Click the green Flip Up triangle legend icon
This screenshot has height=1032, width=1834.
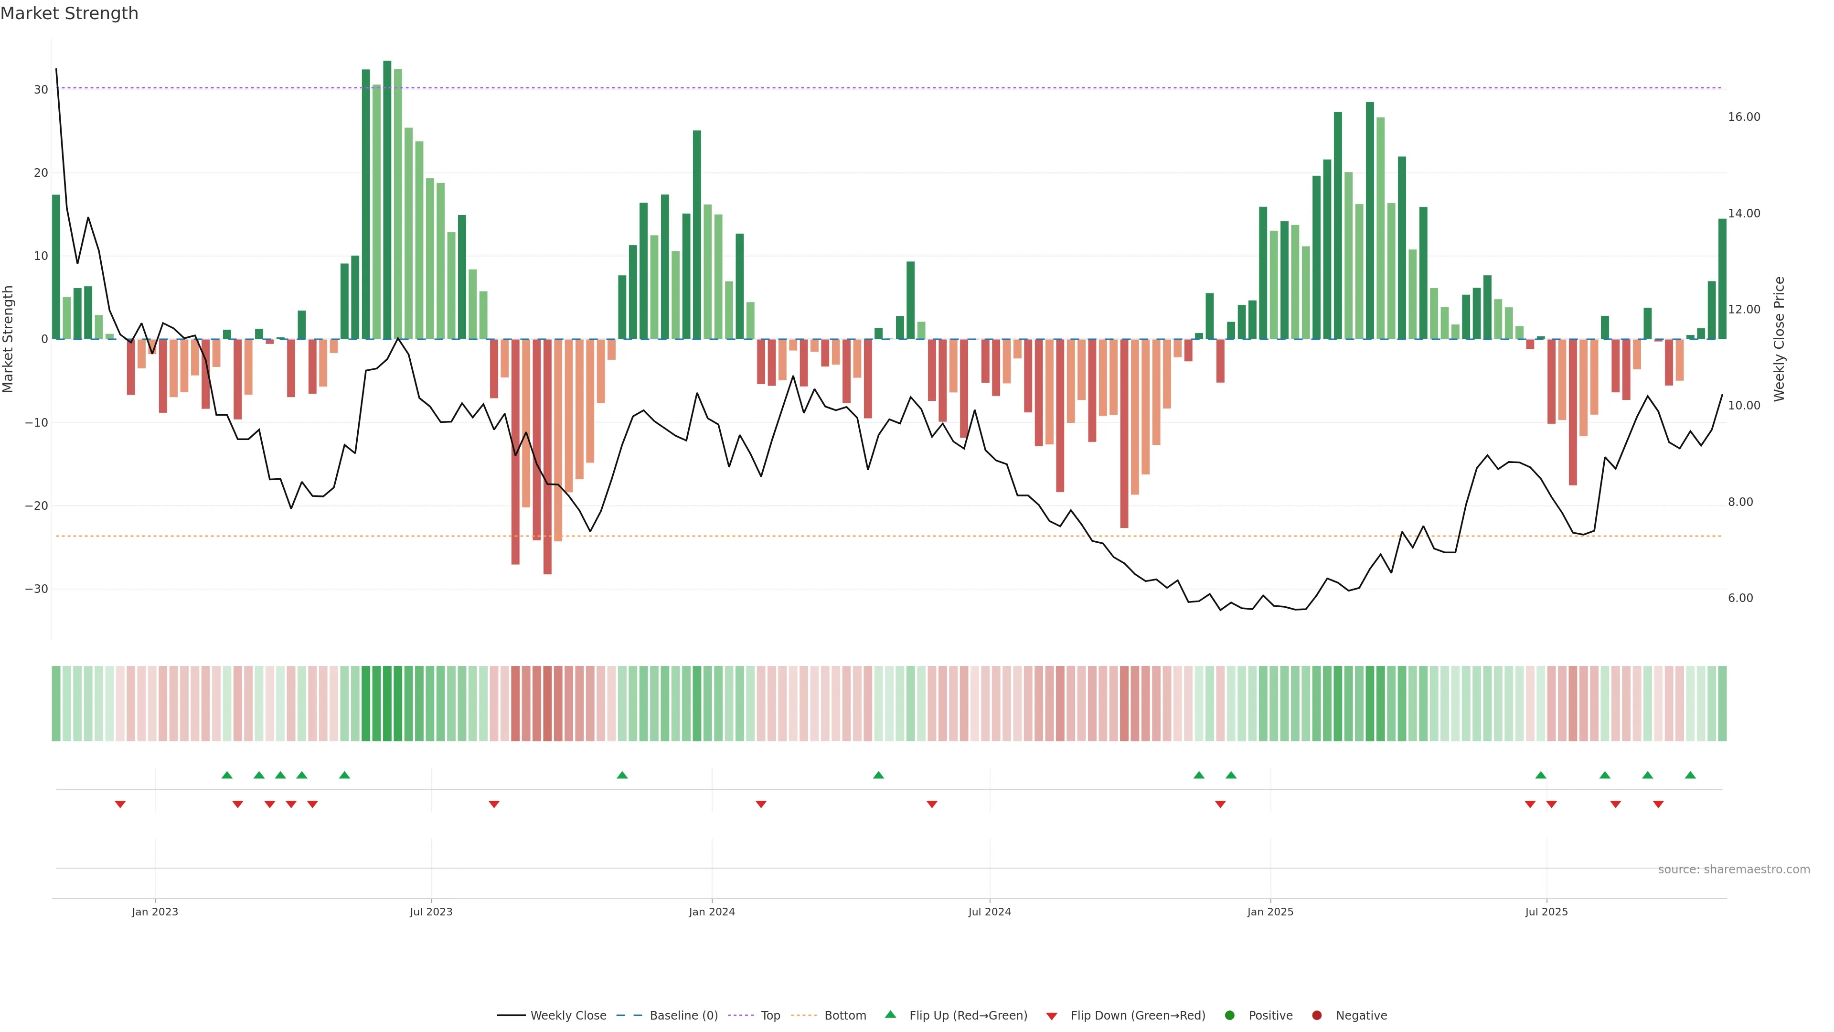(x=890, y=1015)
